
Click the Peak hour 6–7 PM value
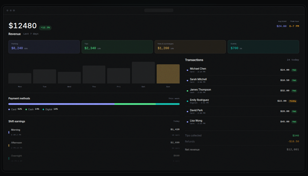pos(294,26)
